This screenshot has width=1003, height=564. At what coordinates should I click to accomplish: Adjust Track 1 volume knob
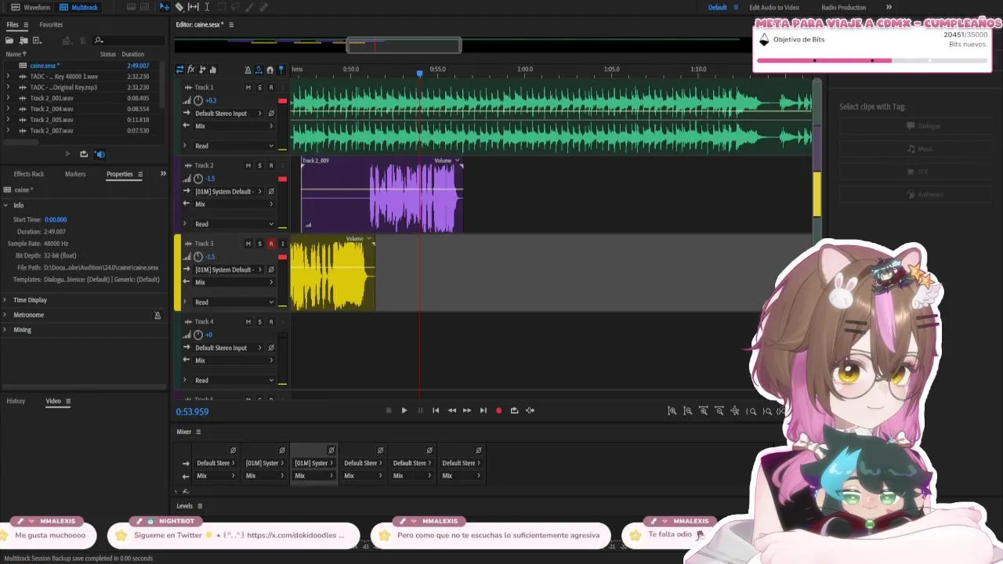(x=198, y=100)
